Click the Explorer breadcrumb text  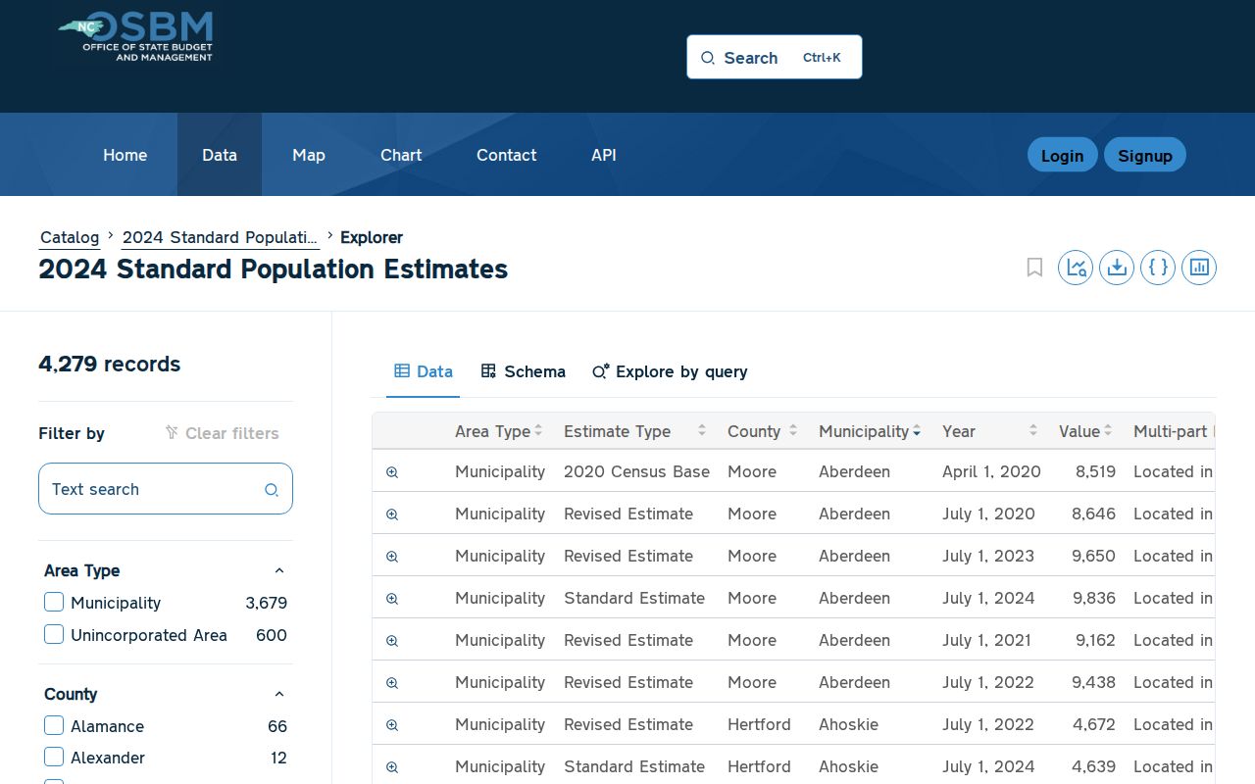coord(372,237)
